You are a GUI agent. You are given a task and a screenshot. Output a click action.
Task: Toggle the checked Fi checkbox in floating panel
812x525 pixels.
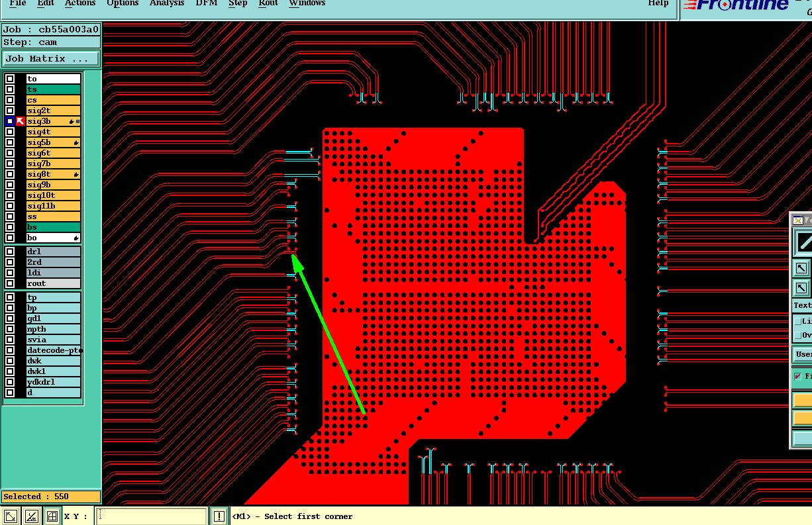(798, 376)
